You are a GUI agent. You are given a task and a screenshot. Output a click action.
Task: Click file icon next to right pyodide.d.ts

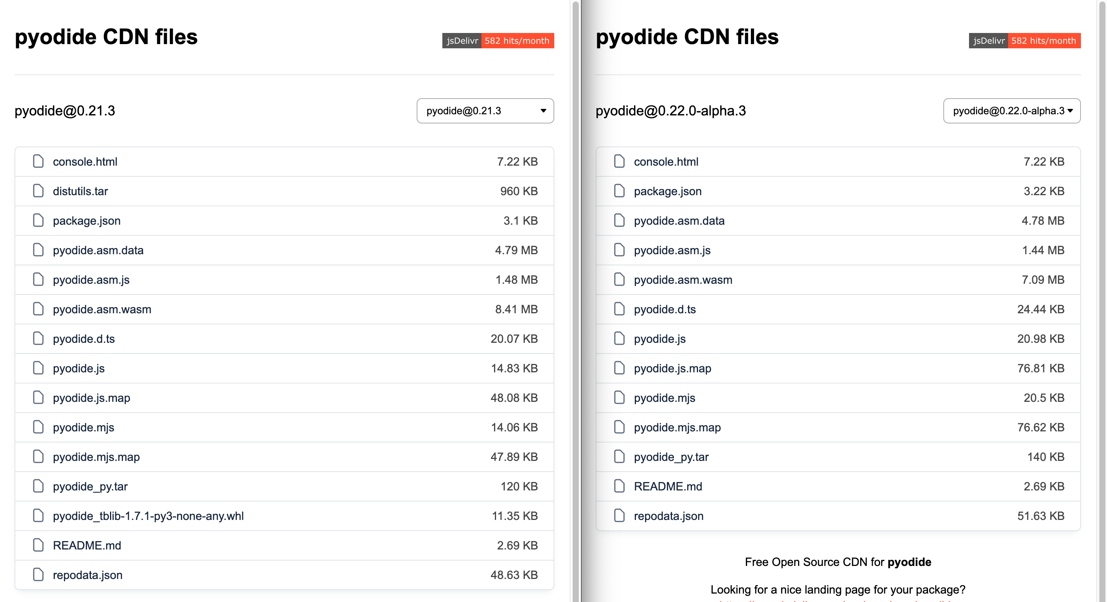(x=619, y=309)
